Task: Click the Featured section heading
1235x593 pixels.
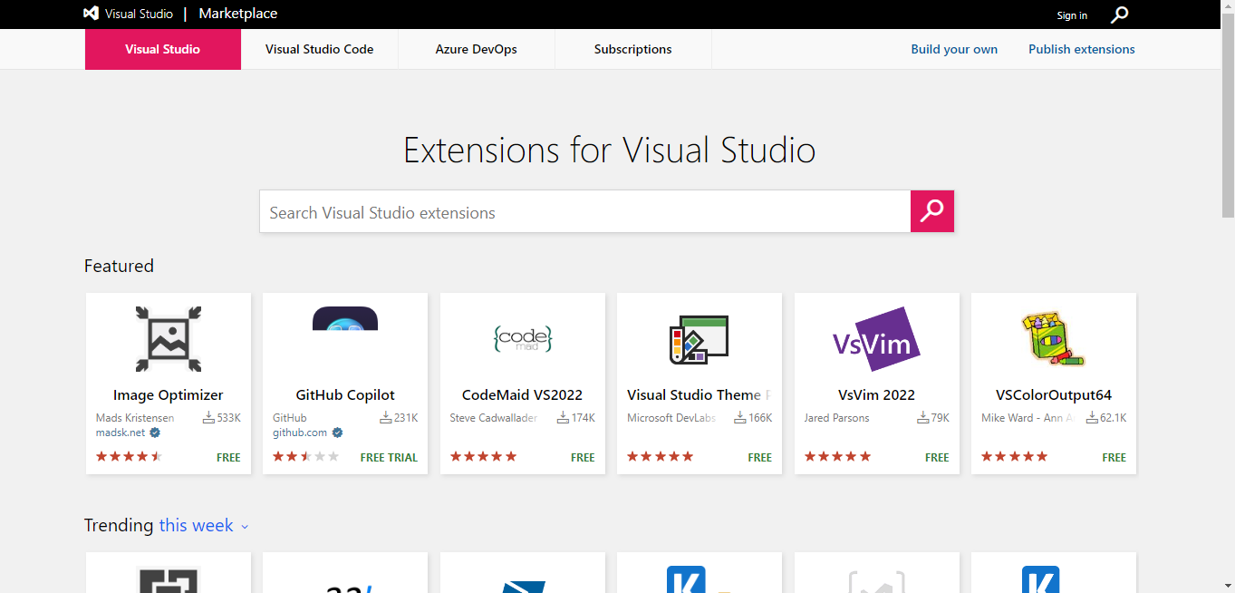Action: click(119, 266)
